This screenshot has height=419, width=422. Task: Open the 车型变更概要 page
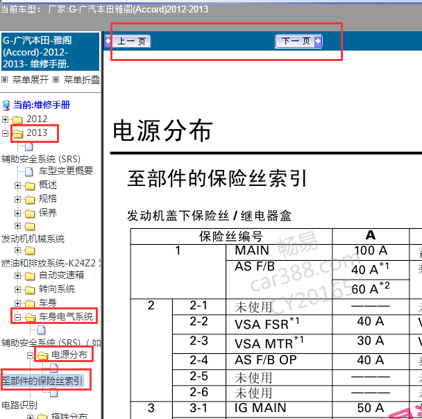coord(66,171)
